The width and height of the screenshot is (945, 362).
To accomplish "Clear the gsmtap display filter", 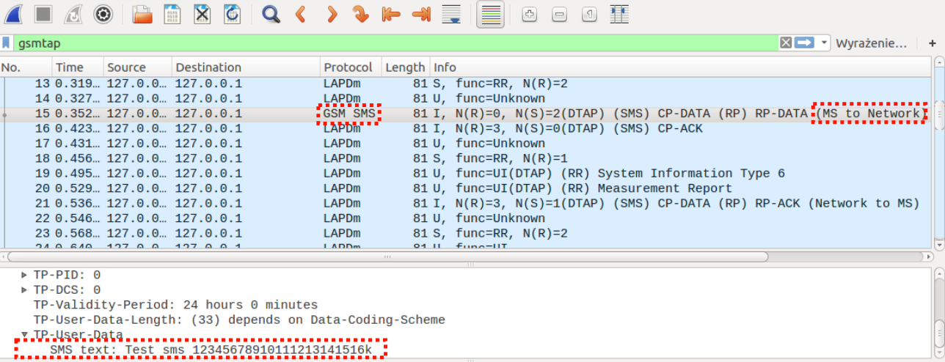I will [786, 43].
